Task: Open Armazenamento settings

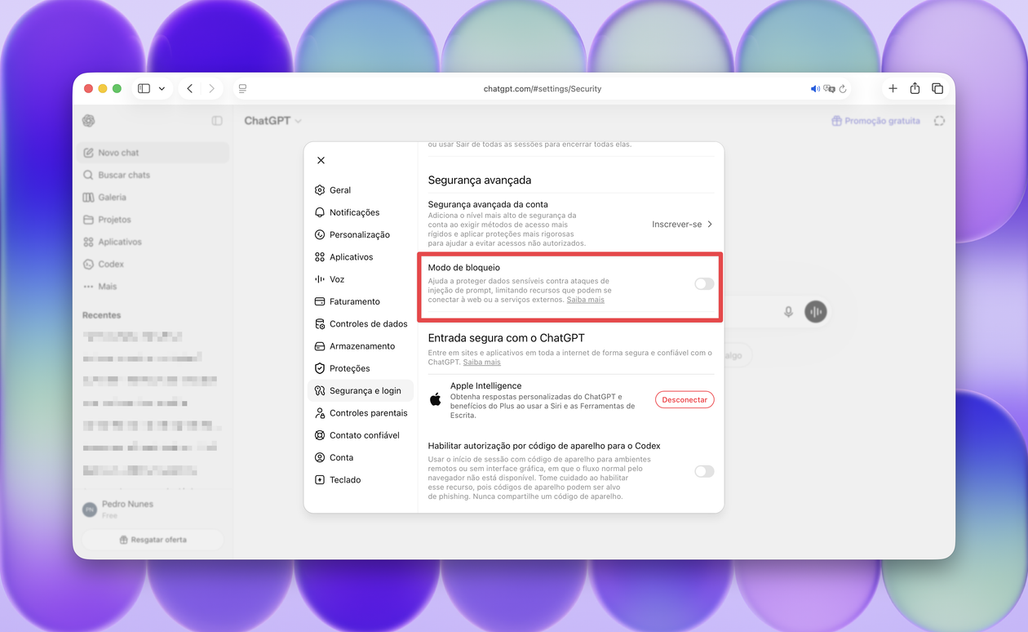Action: (x=361, y=346)
